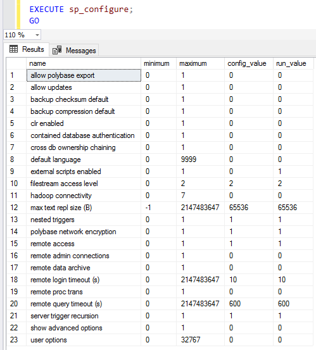This screenshot has height=350, width=316.
Task: Select the 'remote login timeout (s)' cell
Action: (84, 280)
